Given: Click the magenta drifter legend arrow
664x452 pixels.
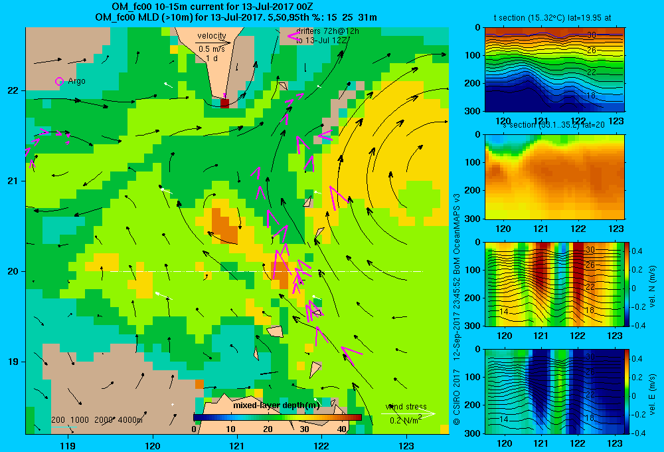Looking at the screenshot, I should [294, 37].
